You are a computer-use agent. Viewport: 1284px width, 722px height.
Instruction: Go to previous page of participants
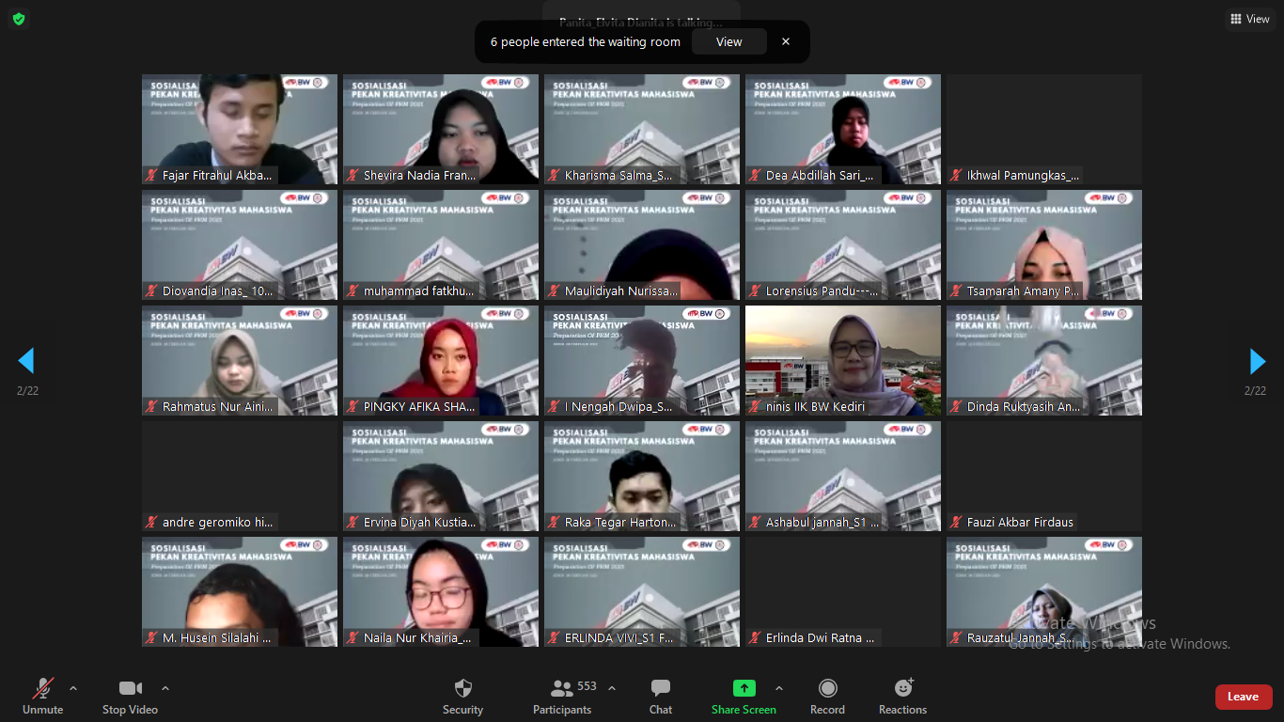(x=26, y=361)
